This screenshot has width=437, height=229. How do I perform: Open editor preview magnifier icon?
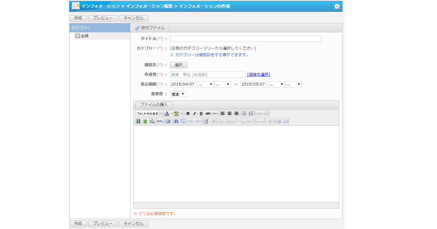[152, 121]
